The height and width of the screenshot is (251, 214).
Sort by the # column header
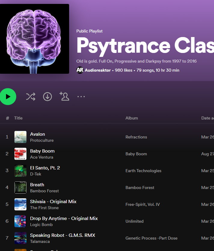(x=7, y=118)
